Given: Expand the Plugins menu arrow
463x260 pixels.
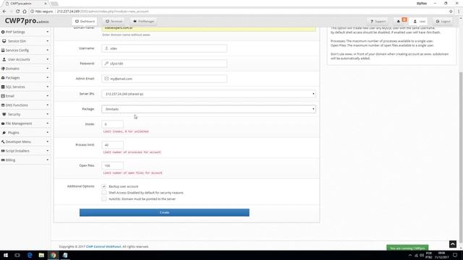Looking at the screenshot, I should click(48, 133).
